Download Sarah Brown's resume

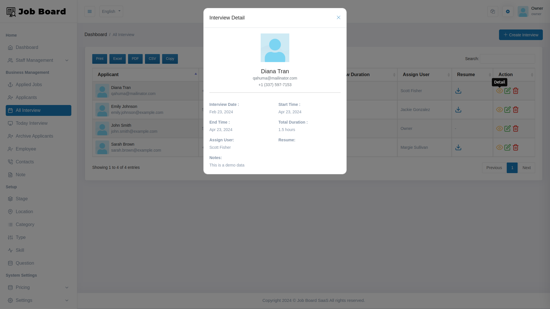coord(458,147)
